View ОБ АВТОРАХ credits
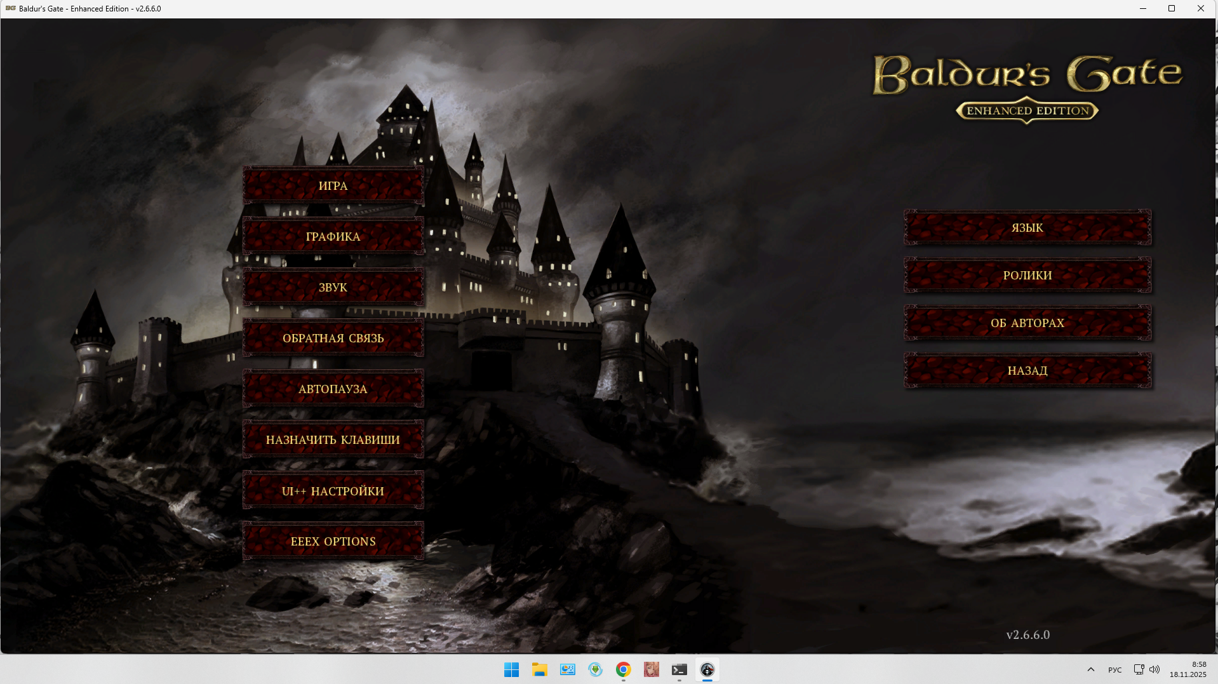Screen dimensions: 1218x684 coord(1027,323)
